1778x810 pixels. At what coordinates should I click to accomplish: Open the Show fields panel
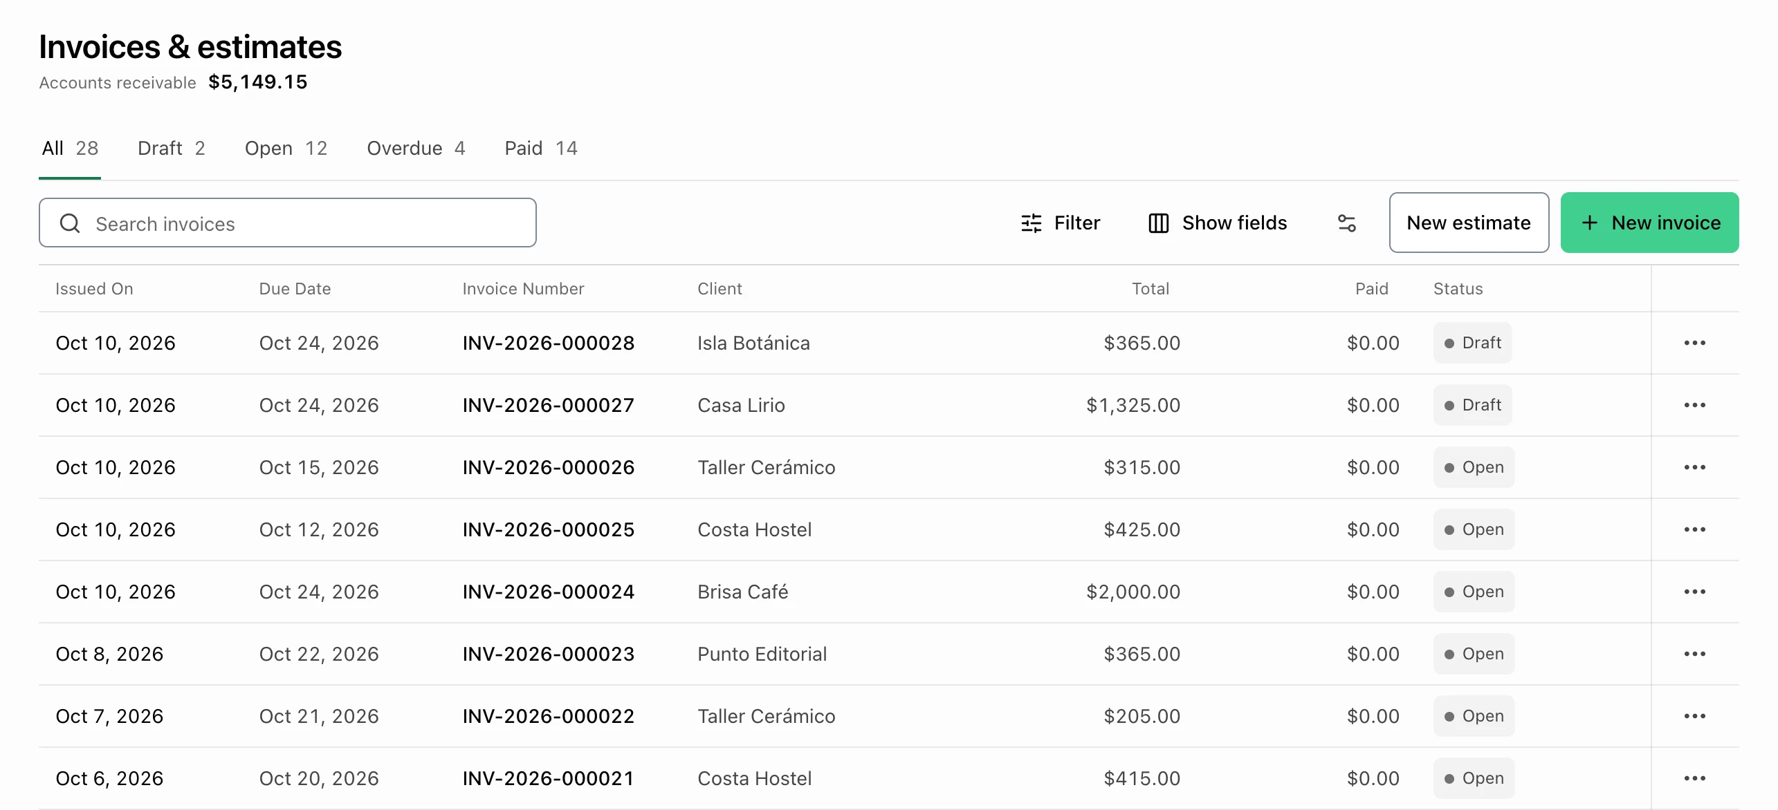click(1218, 223)
